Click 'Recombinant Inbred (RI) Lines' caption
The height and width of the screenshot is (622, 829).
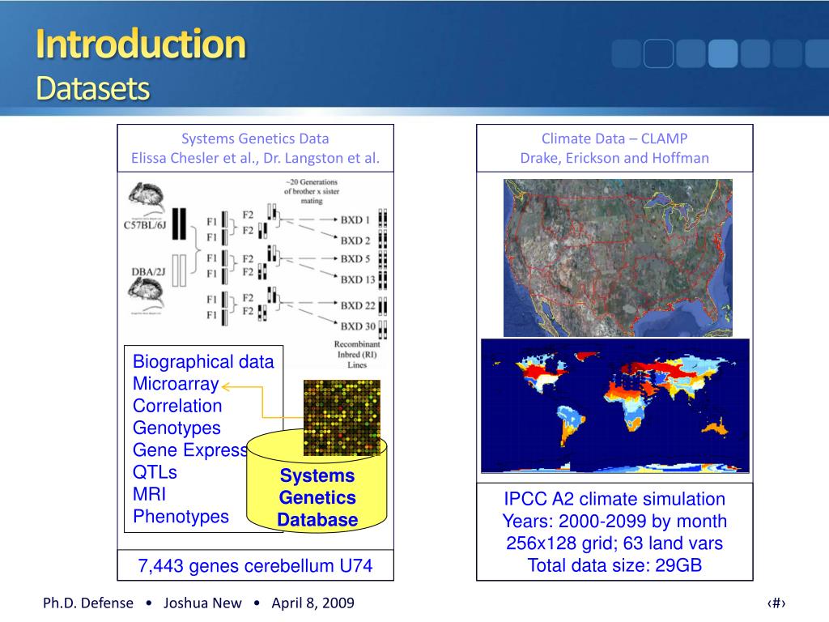357,355
